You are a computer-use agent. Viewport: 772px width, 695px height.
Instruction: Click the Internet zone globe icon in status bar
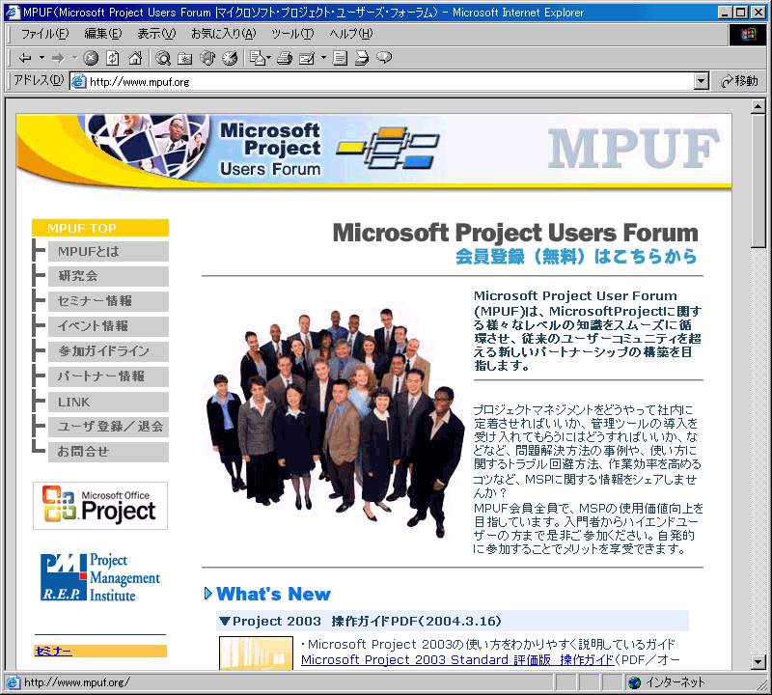635,682
